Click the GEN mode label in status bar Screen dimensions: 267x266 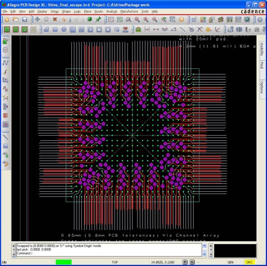coord(231,262)
